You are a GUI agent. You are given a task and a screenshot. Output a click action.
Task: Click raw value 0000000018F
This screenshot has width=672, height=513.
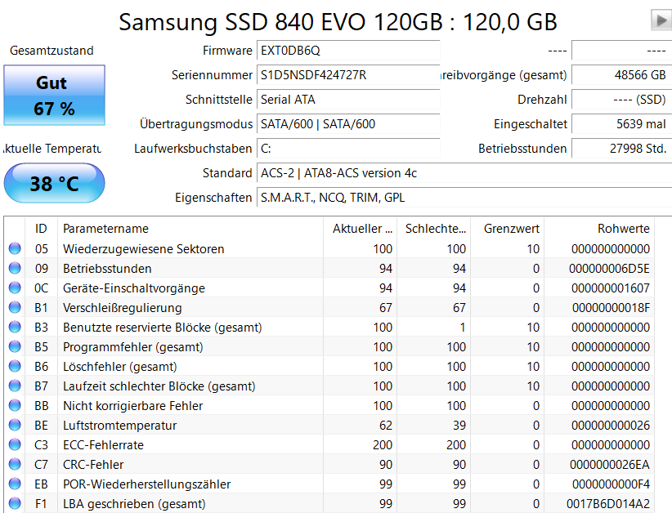611,308
